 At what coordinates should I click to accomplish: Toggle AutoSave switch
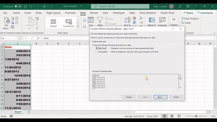(x=18, y=6)
